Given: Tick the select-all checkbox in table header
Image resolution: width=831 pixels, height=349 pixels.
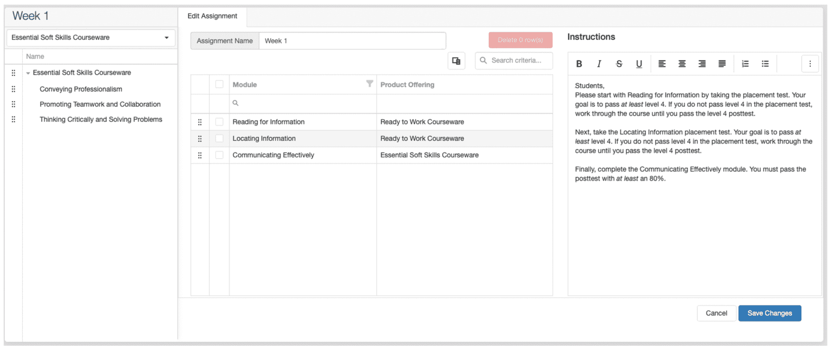Looking at the screenshot, I should [219, 85].
